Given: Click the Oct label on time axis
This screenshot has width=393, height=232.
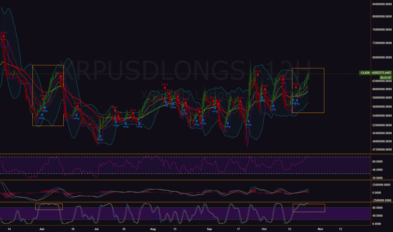Looking at the screenshot, I should click(x=264, y=229).
